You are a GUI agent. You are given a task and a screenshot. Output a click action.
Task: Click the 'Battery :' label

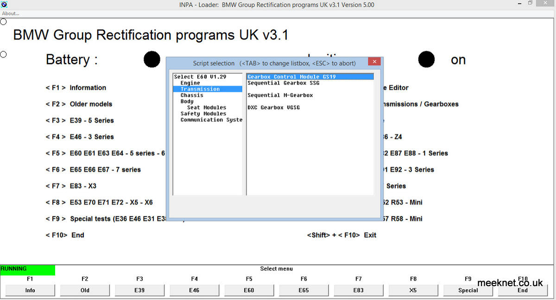(x=72, y=60)
